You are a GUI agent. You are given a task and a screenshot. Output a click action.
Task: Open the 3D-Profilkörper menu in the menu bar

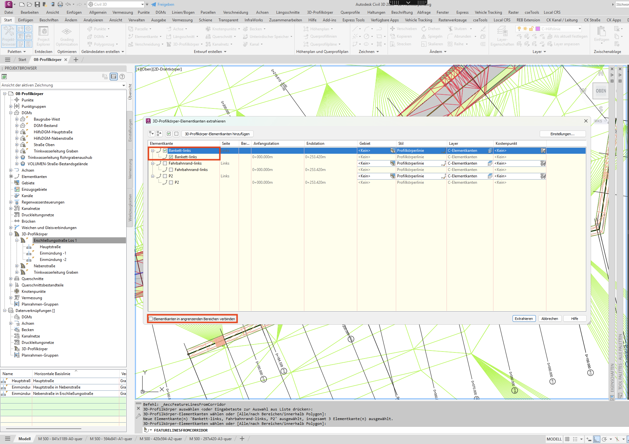(x=320, y=12)
